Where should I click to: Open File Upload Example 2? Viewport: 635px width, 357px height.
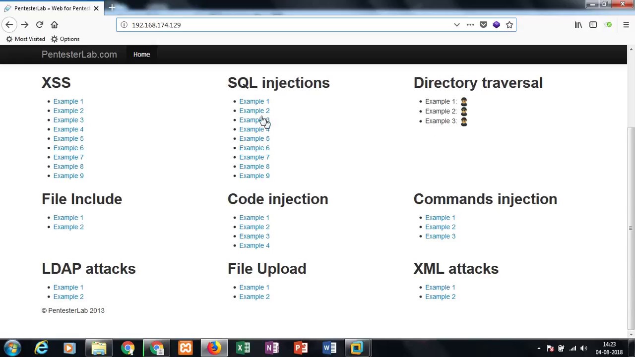[x=254, y=297]
